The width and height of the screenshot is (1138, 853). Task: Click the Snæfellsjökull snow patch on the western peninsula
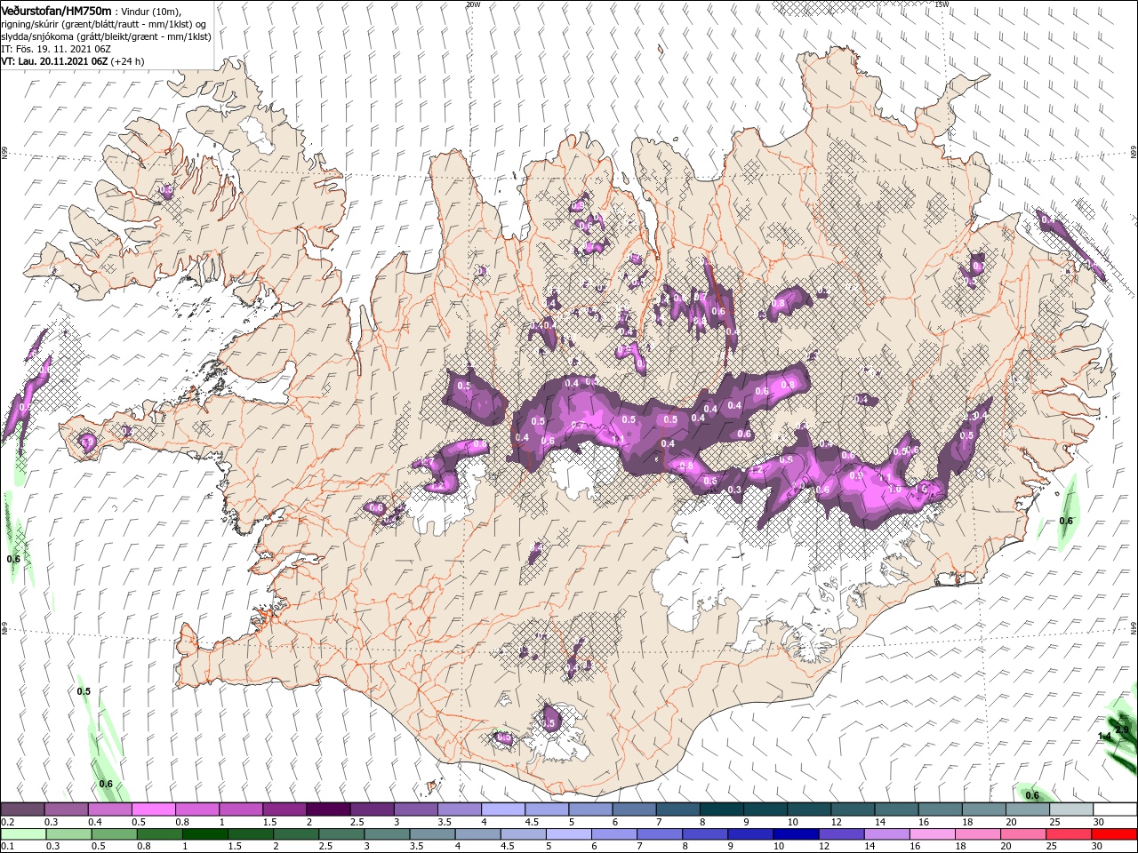tap(87, 441)
